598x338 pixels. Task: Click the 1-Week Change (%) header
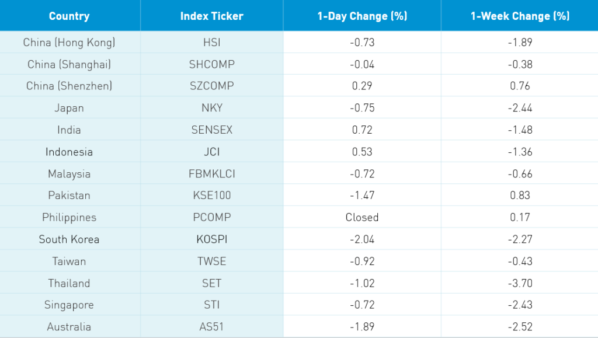520,16
